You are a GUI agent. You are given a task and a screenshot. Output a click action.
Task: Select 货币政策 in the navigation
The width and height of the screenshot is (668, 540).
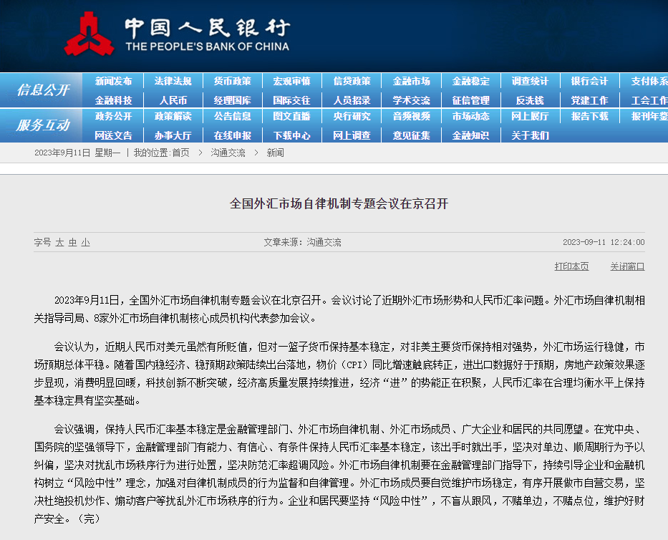232,81
